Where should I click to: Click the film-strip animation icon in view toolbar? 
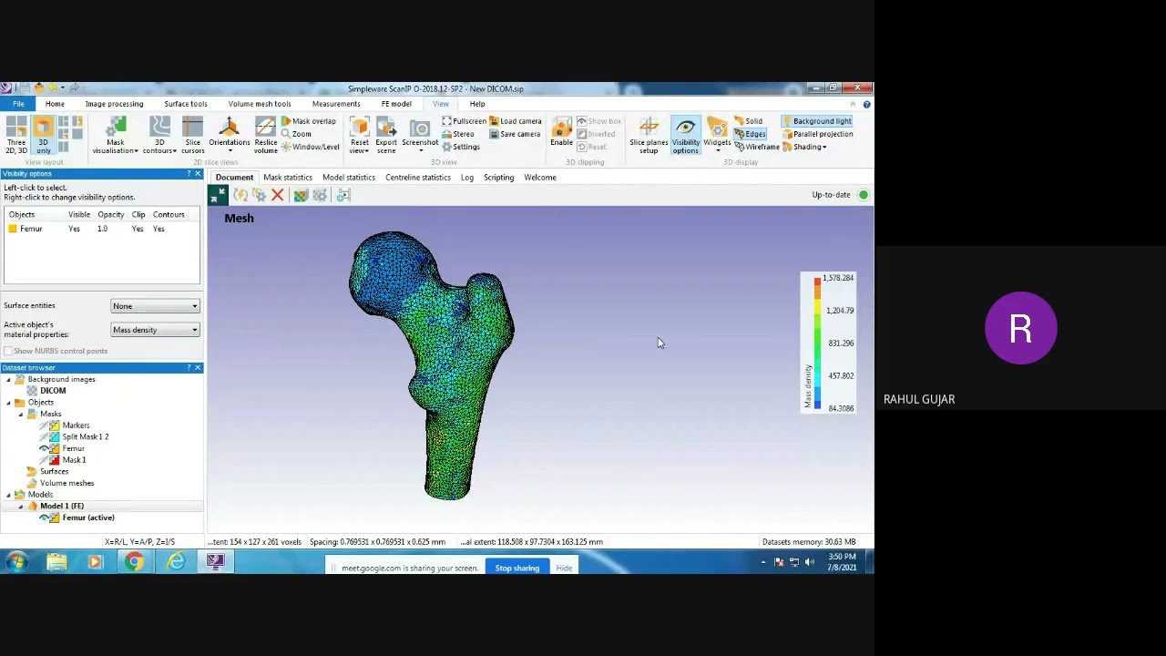[343, 195]
